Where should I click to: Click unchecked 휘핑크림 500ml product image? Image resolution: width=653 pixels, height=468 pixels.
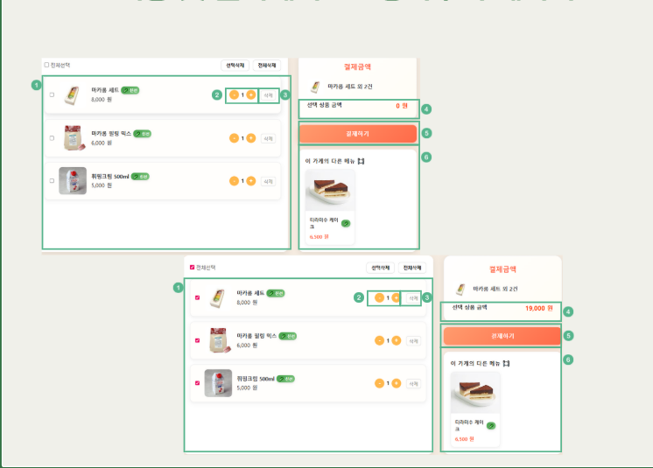(x=73, y=180)
